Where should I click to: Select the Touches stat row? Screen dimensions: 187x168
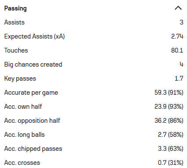[x=93, y=50]
